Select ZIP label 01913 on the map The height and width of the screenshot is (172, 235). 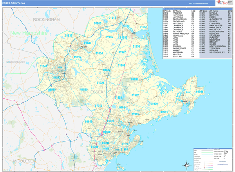[112, 18]
